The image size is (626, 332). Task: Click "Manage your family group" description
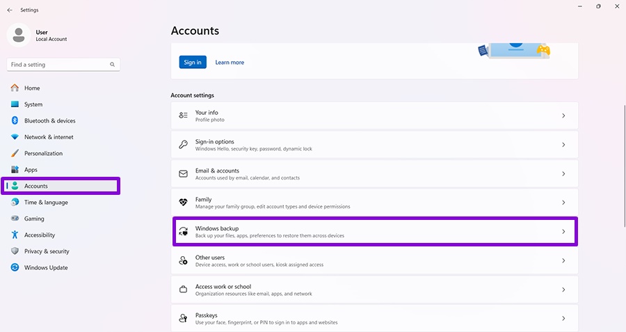pyautogui.click(x=273, y=207)
